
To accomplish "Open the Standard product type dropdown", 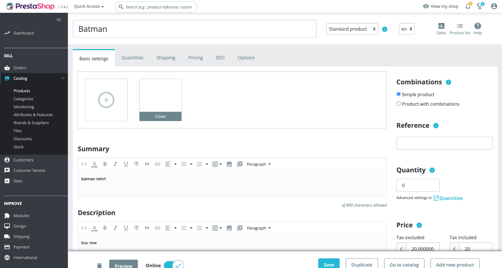I will 352,29.
